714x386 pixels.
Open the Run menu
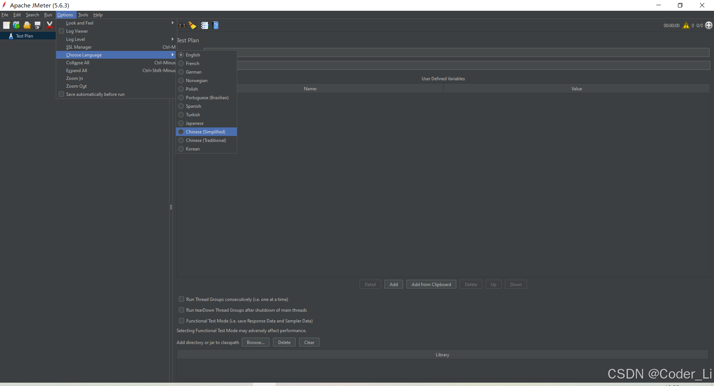tap(48, 15)
